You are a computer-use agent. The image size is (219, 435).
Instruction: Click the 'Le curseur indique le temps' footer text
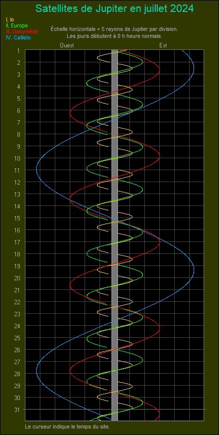click(69, 426)
